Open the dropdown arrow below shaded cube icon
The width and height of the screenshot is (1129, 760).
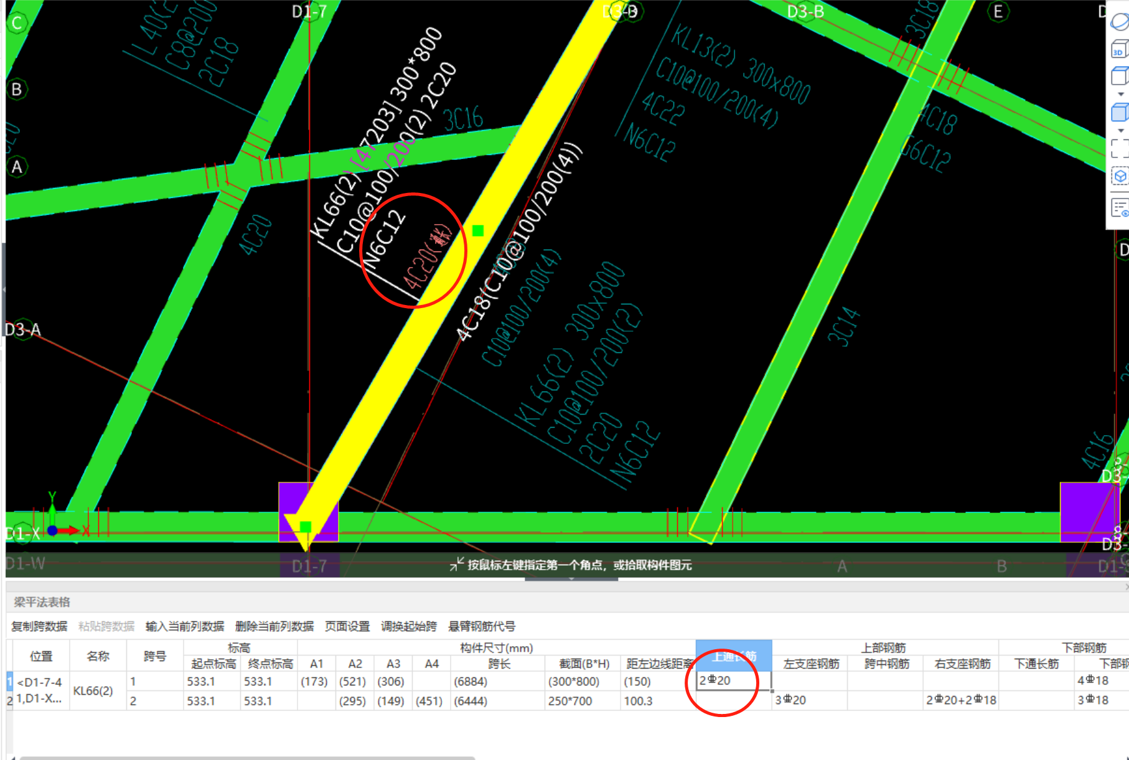[x=1121, y=131]
